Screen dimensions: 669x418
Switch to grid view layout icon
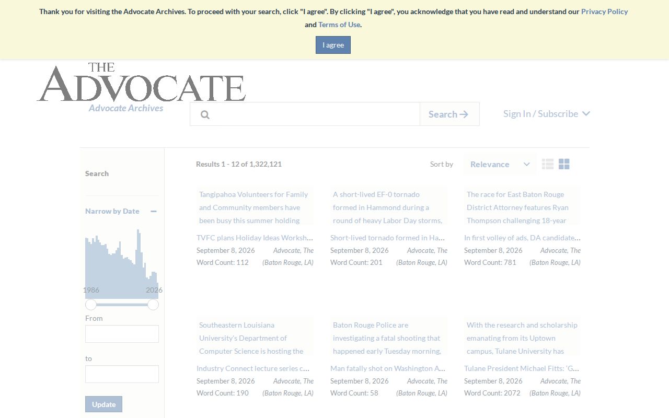coord(564,164)
